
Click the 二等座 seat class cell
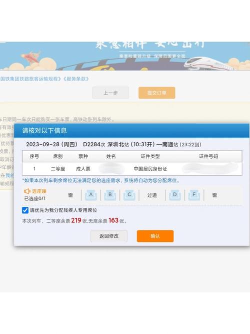pyautogui.click(x=58, y=169)
